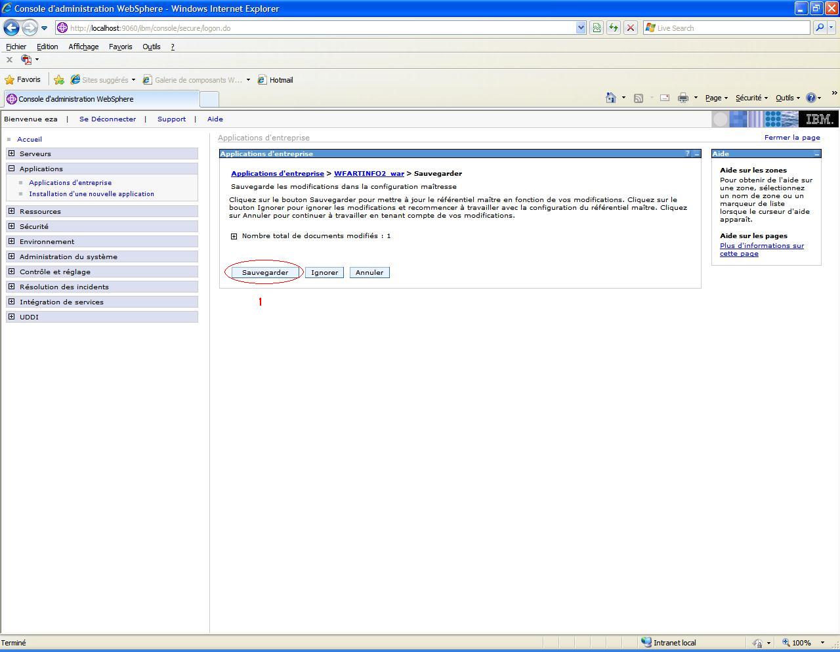The image size is (840, 652).
Task: Expand the Sécurité navigation section
Action: [11, 226]
